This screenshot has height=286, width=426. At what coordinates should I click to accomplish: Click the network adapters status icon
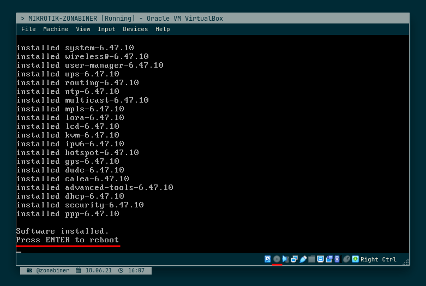(x=294, y=259)
